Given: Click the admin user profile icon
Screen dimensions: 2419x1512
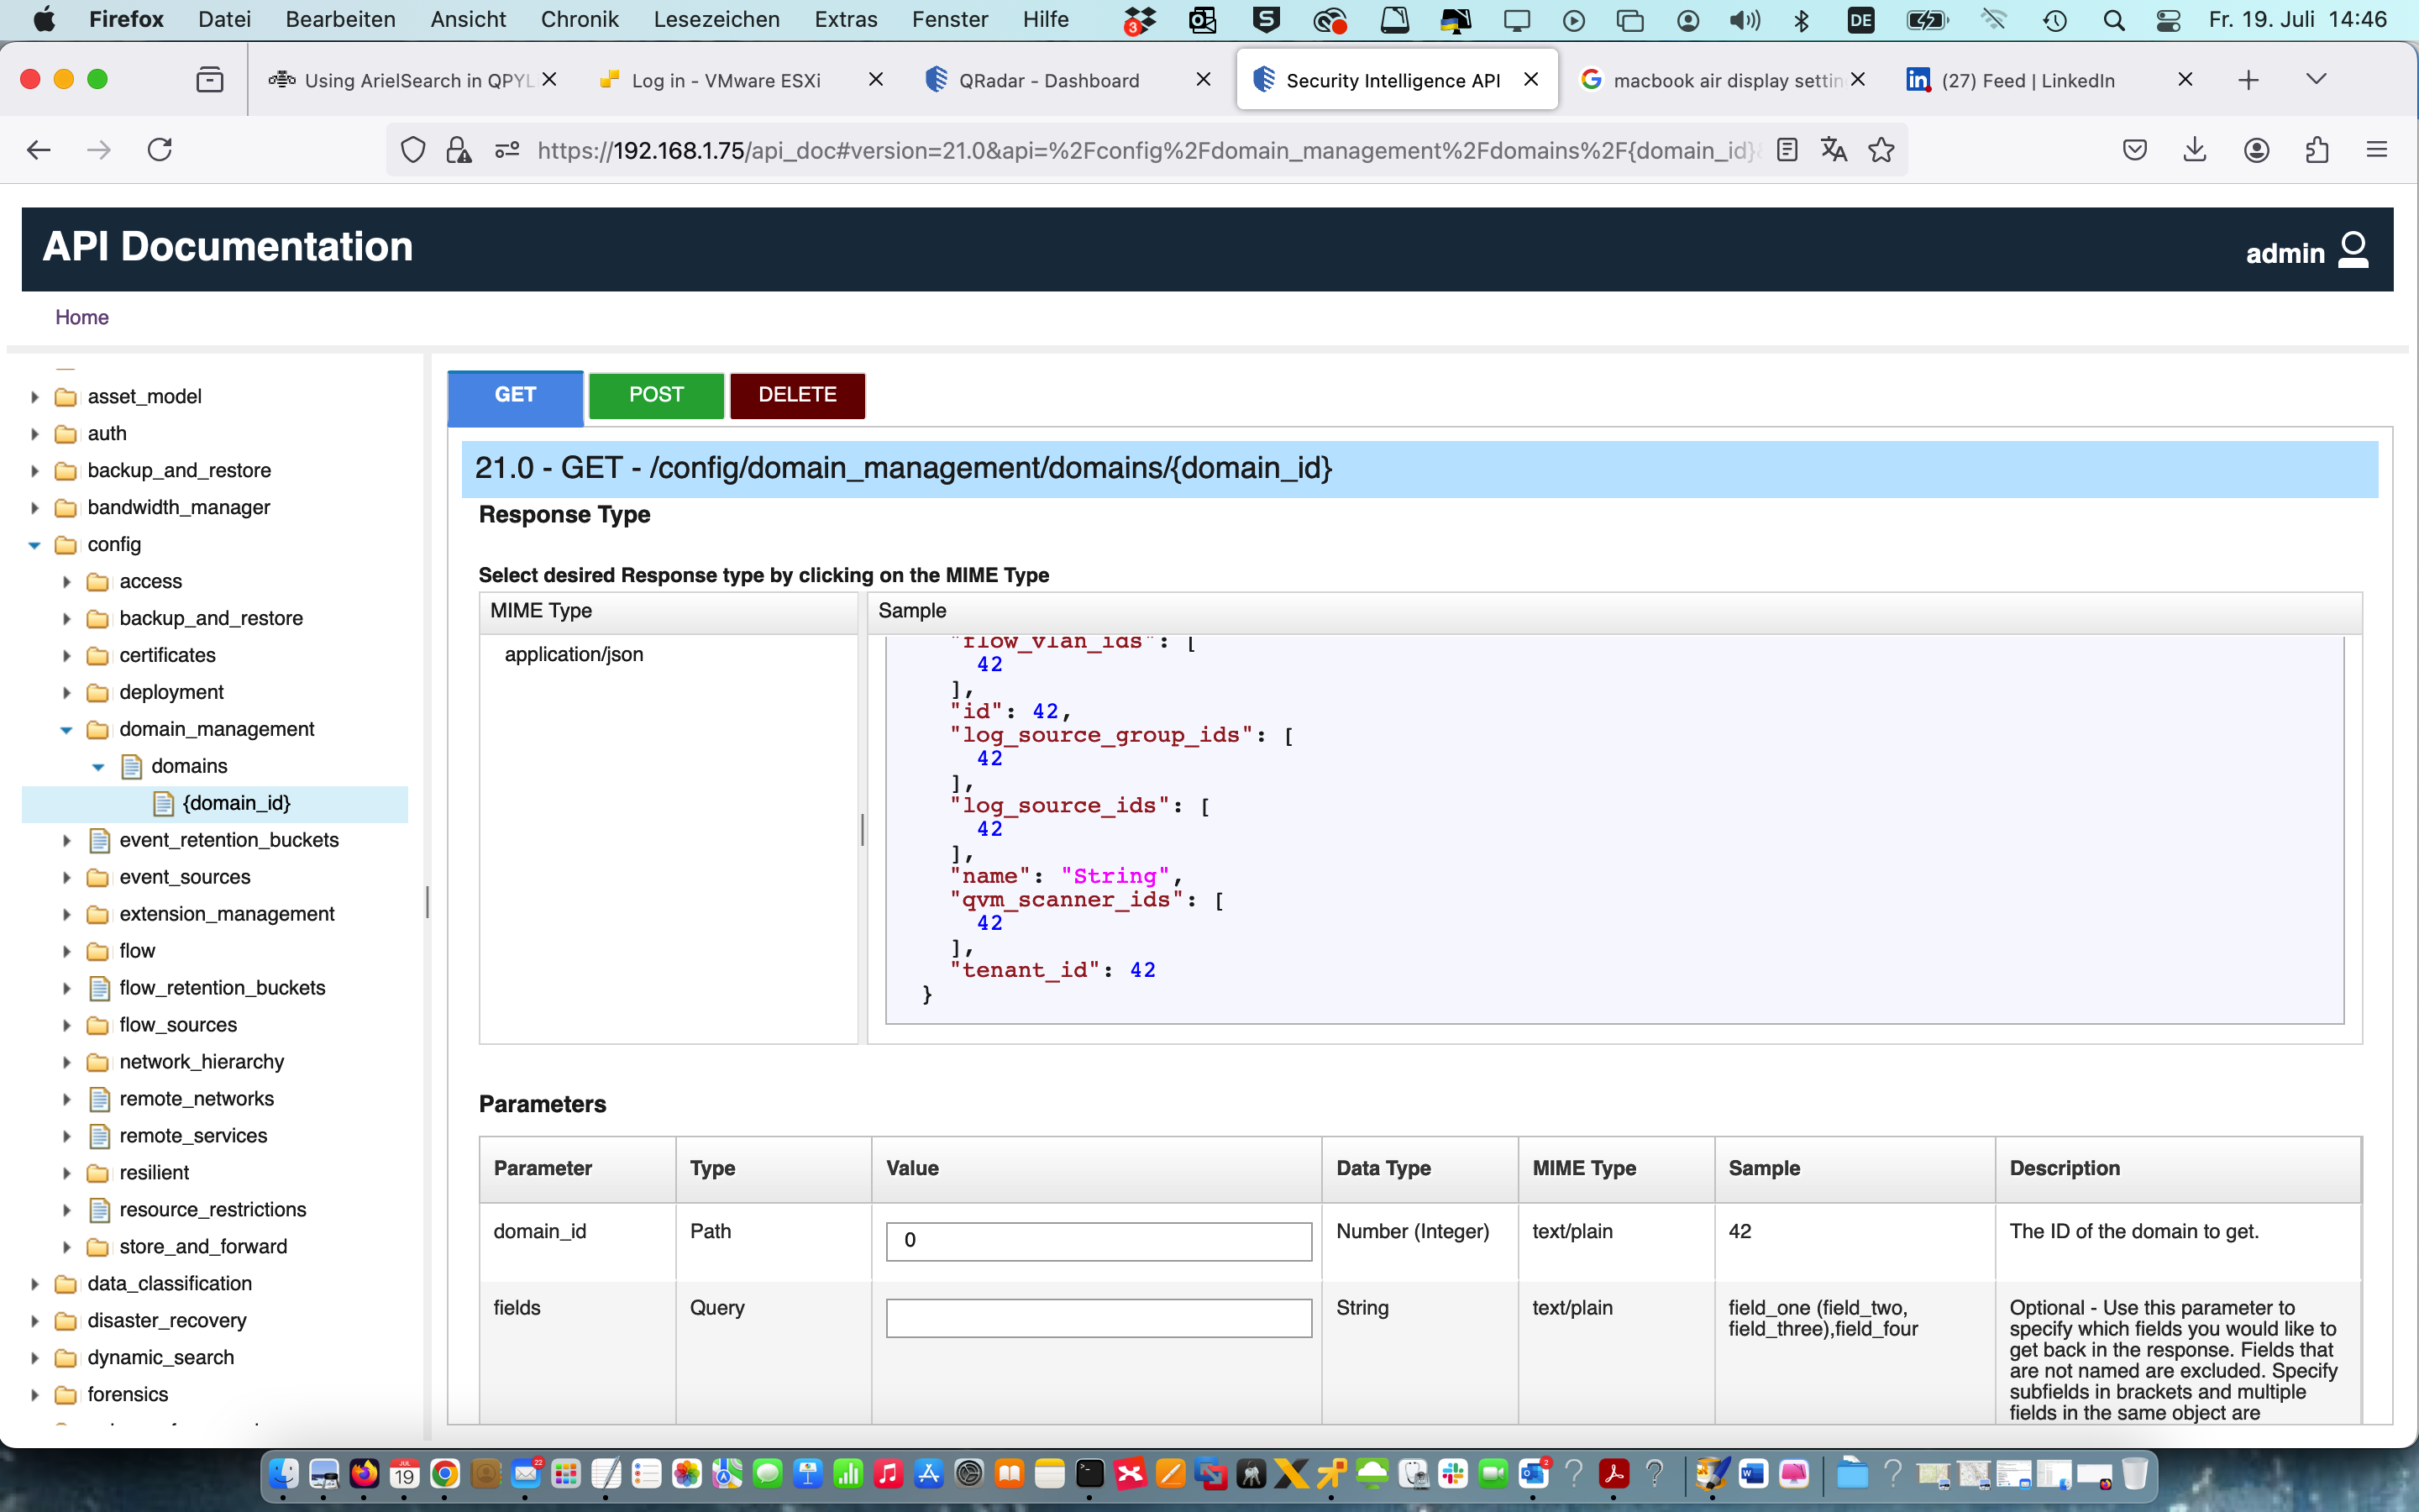Looking at the screenshot, I should coord(2353,250).
